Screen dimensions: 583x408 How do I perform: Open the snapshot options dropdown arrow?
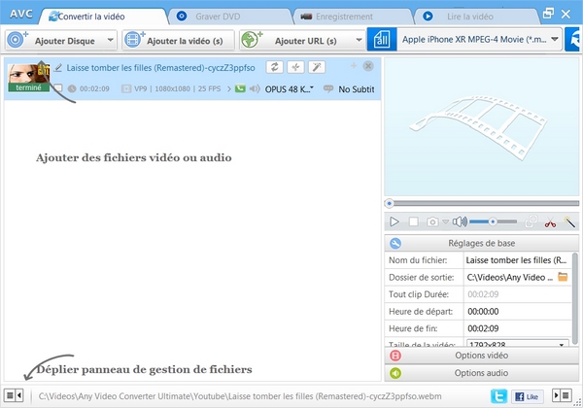point(445,221)
